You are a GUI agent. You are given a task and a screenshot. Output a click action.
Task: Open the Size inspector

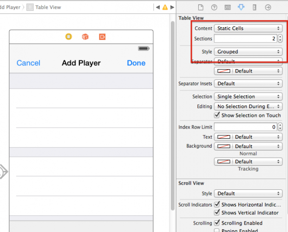(x=254, y=7)
